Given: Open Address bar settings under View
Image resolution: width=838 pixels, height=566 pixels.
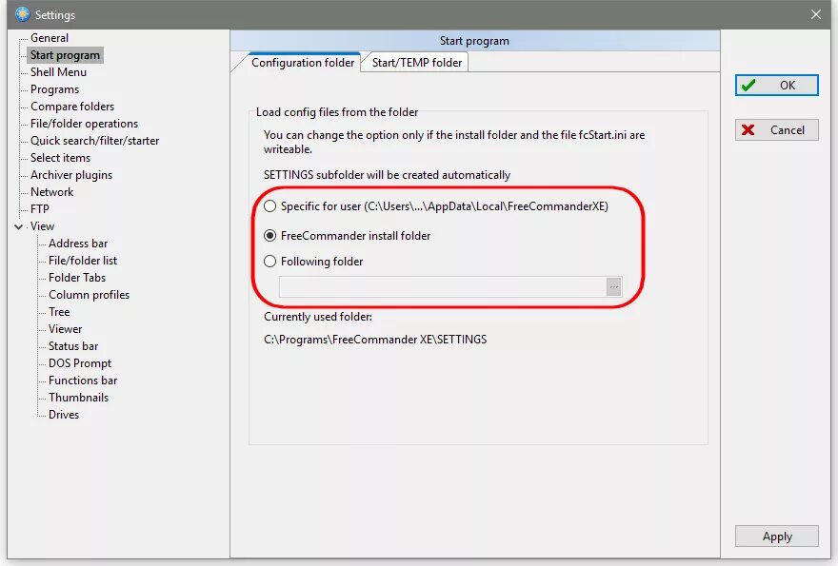Looking at the screenshot, I should coord(78,243).
